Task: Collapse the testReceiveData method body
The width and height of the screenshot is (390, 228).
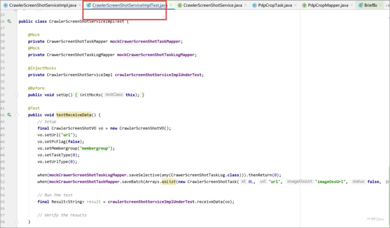Action: 17,115
